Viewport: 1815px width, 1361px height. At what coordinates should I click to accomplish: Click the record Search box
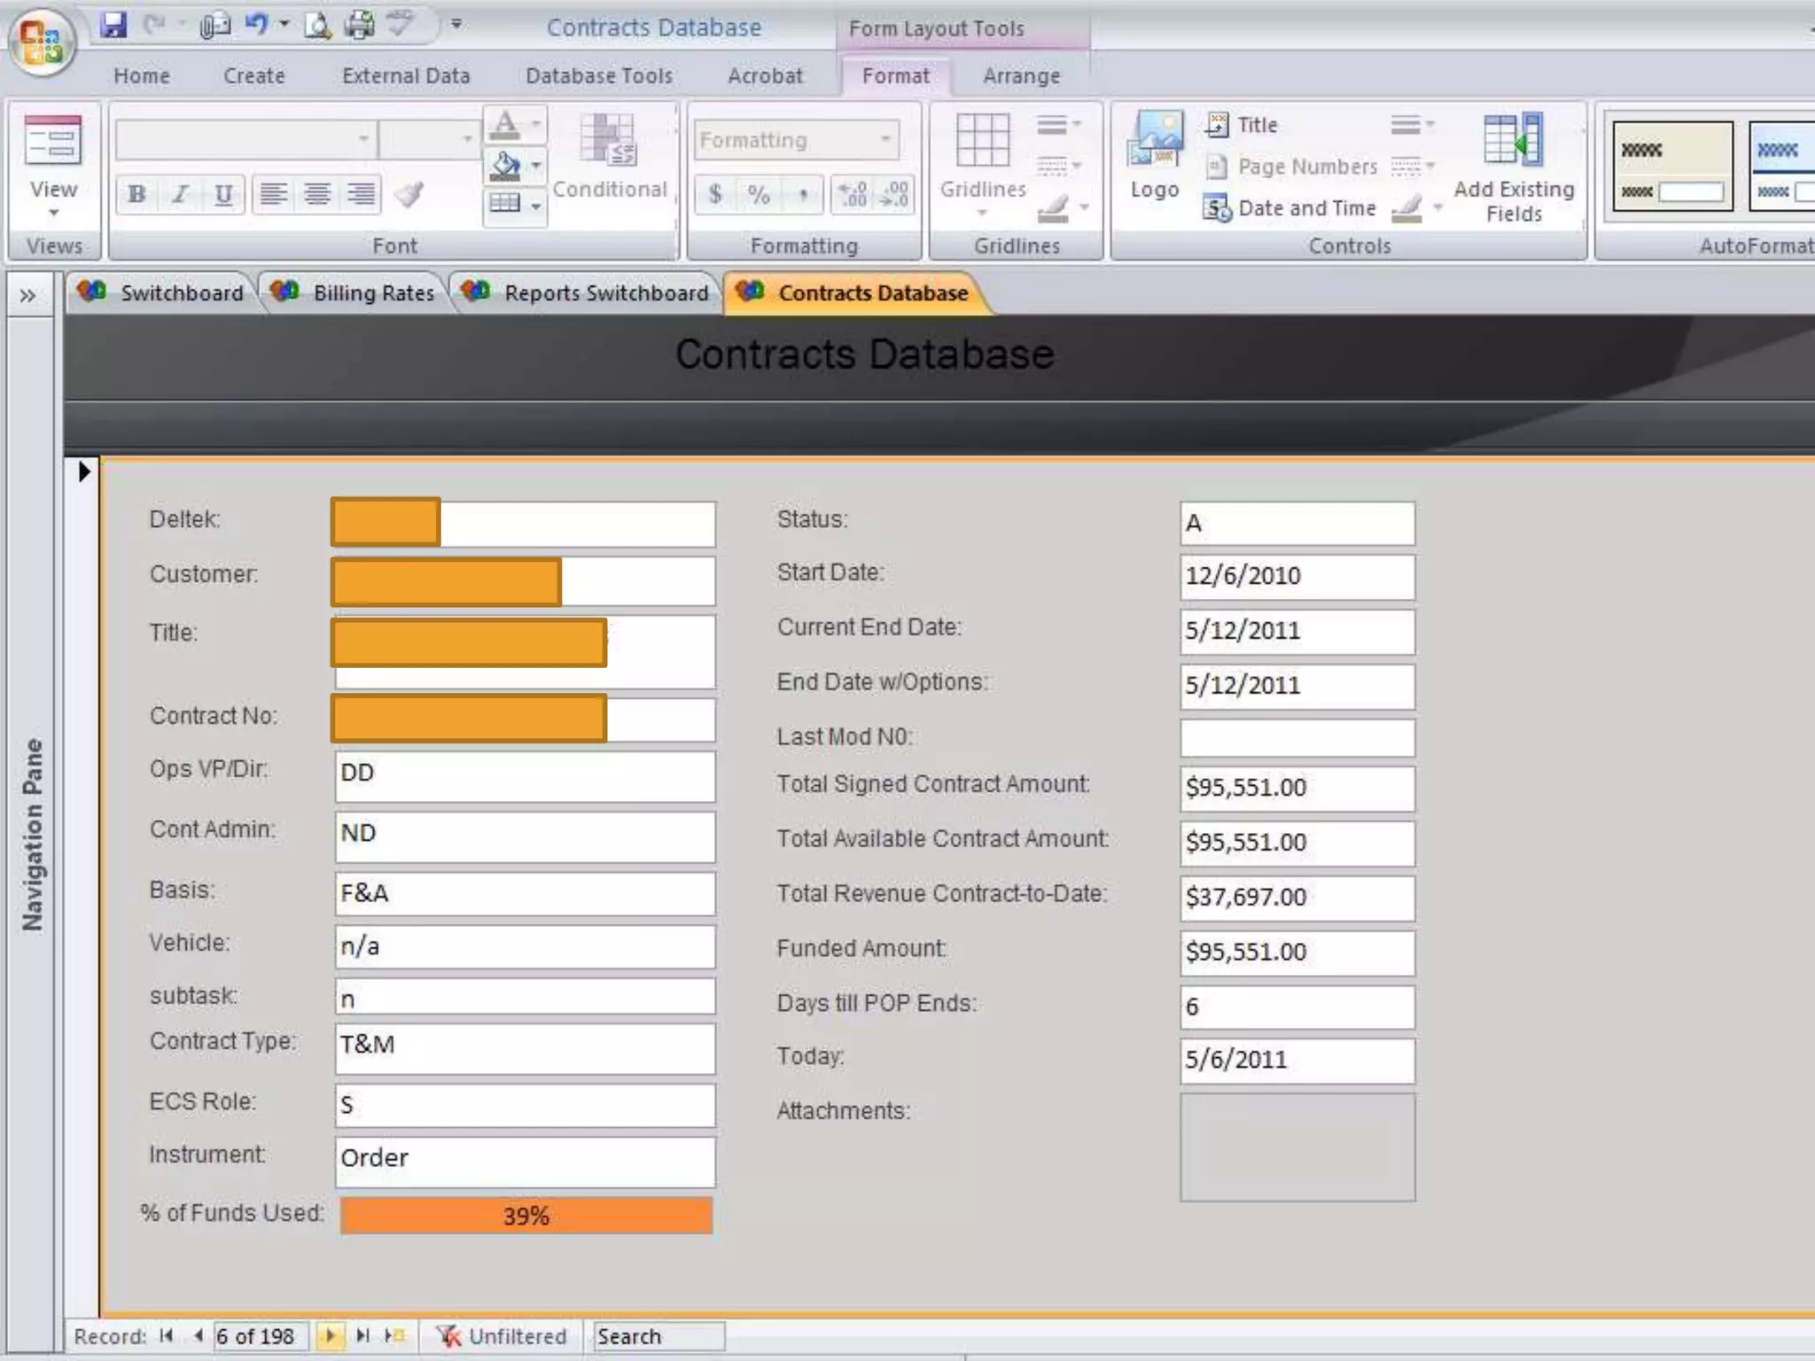pos(659,1336)
